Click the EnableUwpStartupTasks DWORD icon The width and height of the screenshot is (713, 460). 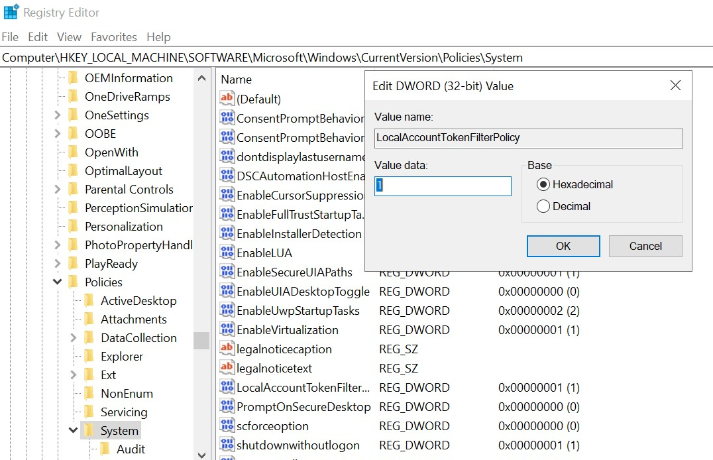pos(227,310)
